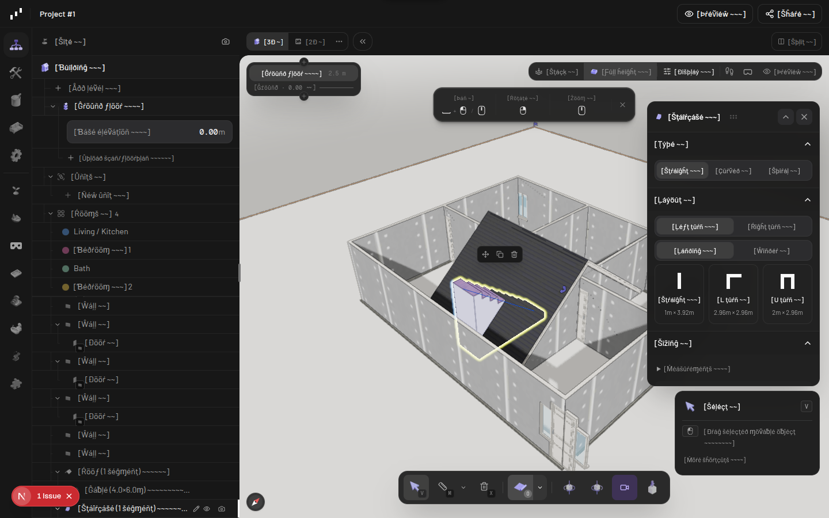Select the Straight staircase type
This screenshot has width=829, height=518.
coord(682,171)
